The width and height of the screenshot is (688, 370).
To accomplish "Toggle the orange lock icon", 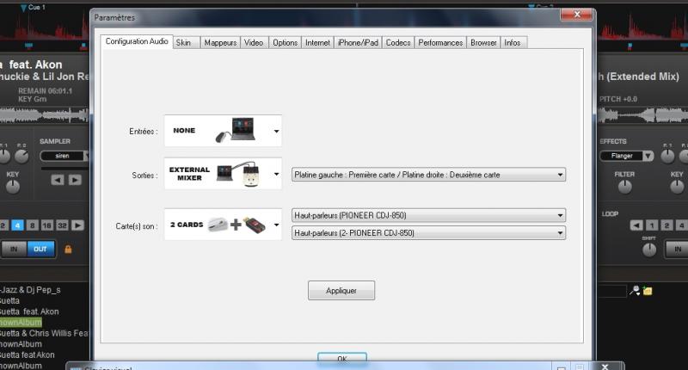I will 68,250.
